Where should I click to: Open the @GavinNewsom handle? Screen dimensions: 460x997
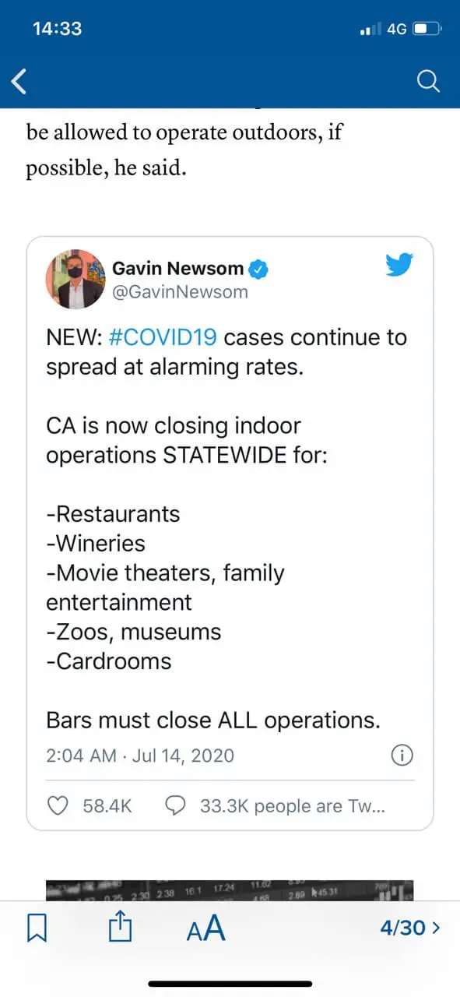(181, 292)
